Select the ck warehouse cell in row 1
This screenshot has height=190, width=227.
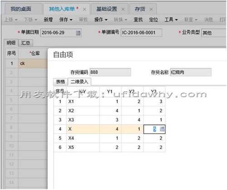33,63
